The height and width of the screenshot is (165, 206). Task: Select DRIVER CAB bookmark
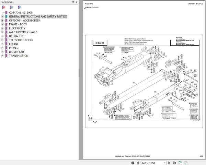[x=16, y=52]
